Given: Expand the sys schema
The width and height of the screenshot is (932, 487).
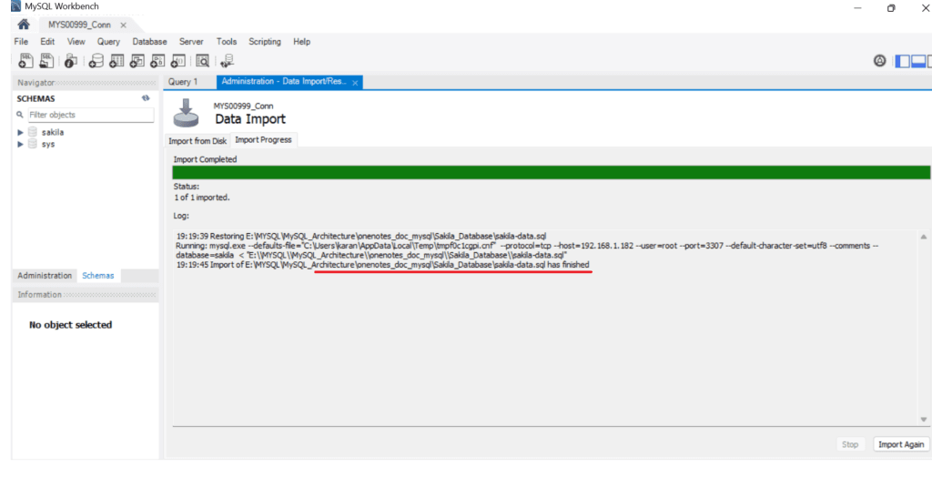Looking at the screenshot, I should [20, 145].
